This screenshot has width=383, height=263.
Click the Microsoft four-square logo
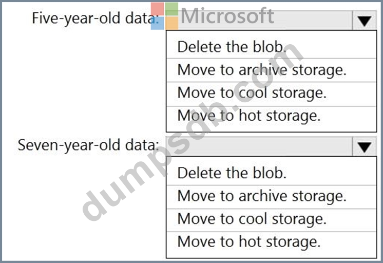[x=164, y=16]
